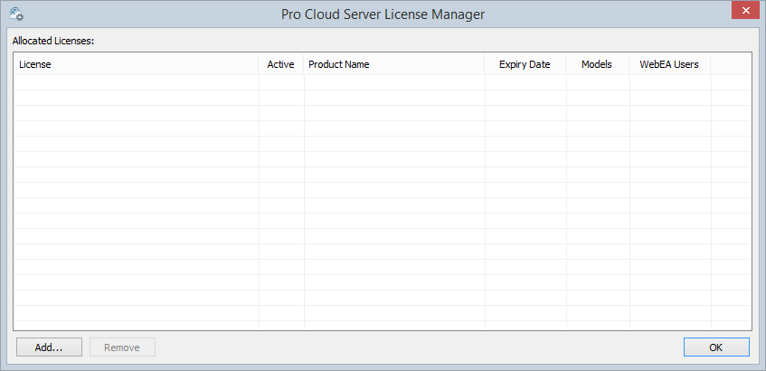Click the Pro Cloud Server icon in title bar

tap(16, 14)
